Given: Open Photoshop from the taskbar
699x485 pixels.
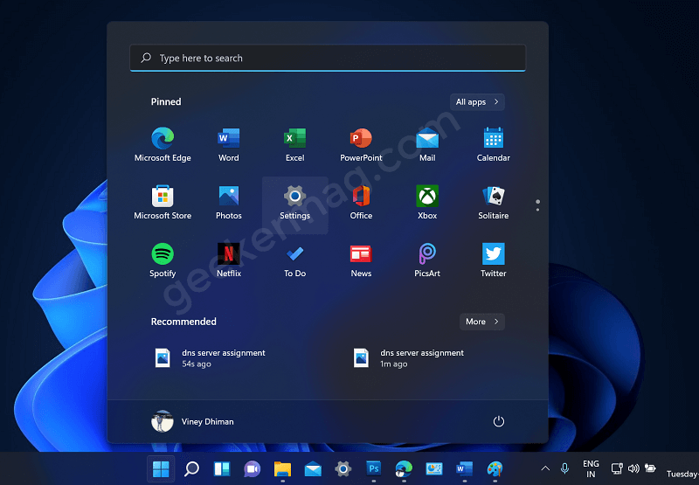Looking at the screenshot, I should [374, 468].
